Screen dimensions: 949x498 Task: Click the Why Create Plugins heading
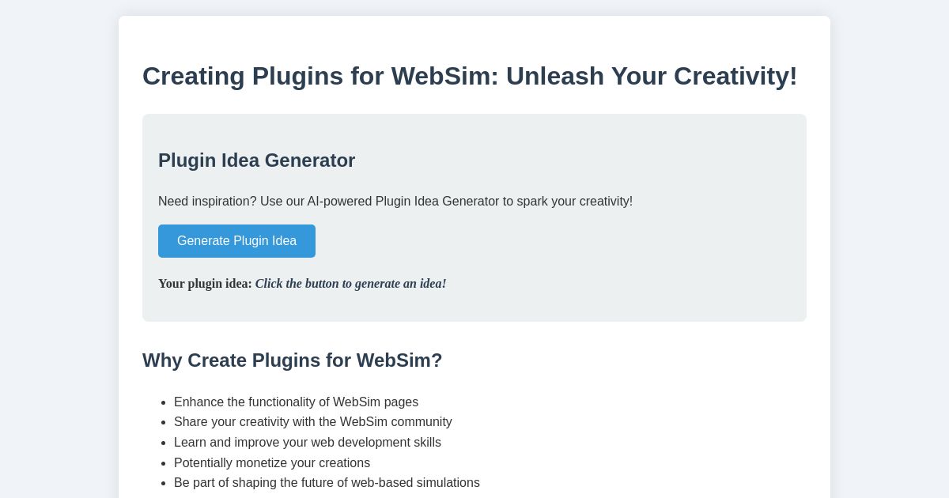(293, 360)
